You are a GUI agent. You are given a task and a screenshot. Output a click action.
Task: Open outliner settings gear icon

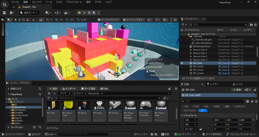pos(255,25)
